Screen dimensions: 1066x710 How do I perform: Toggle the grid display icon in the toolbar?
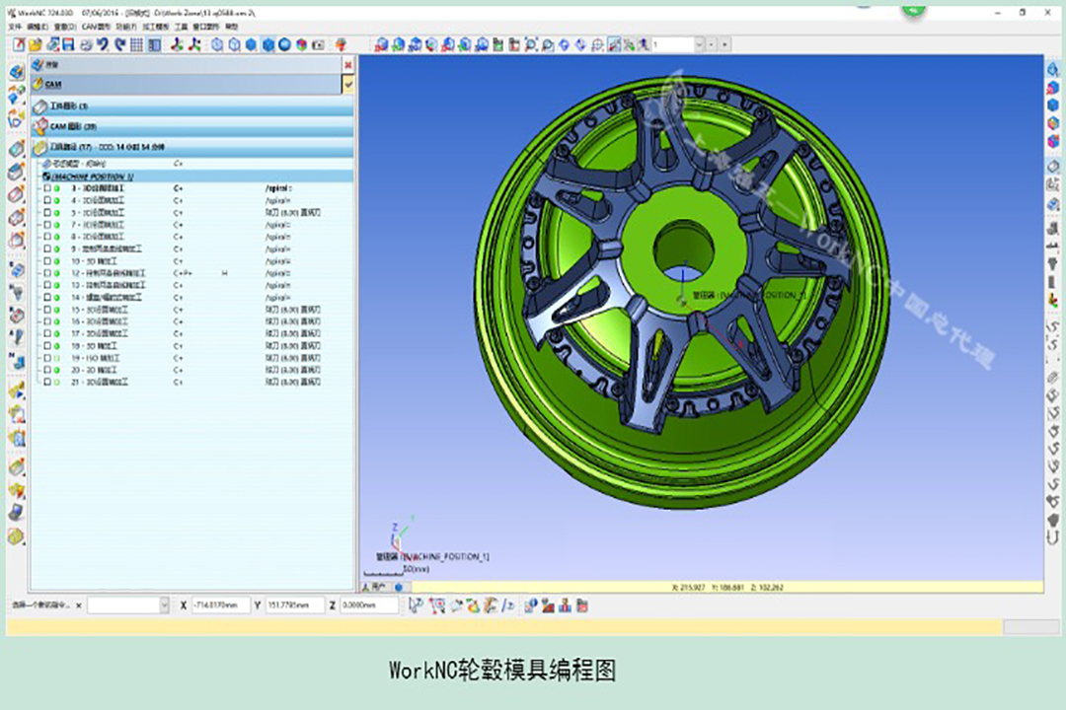coord(136,44)
